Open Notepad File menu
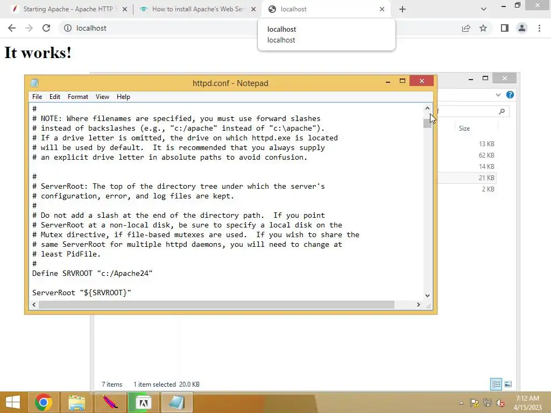The height and width of the screenshot is (413, 551). click(37, 97)
